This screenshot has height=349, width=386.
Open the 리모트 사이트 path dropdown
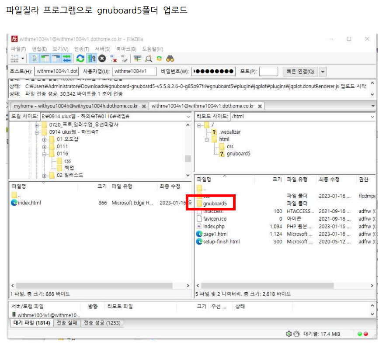pos(372,117)
